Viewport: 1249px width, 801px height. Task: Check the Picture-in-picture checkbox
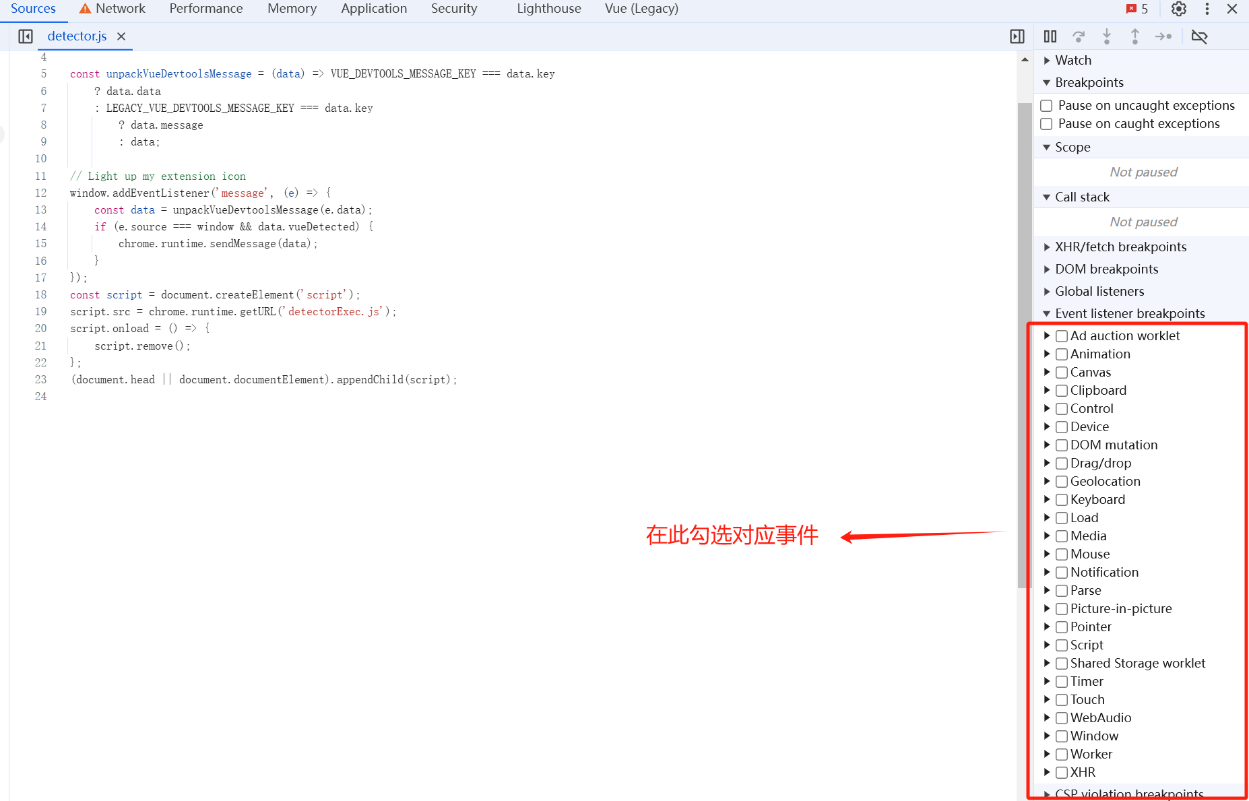click(x=1062, y=609)
